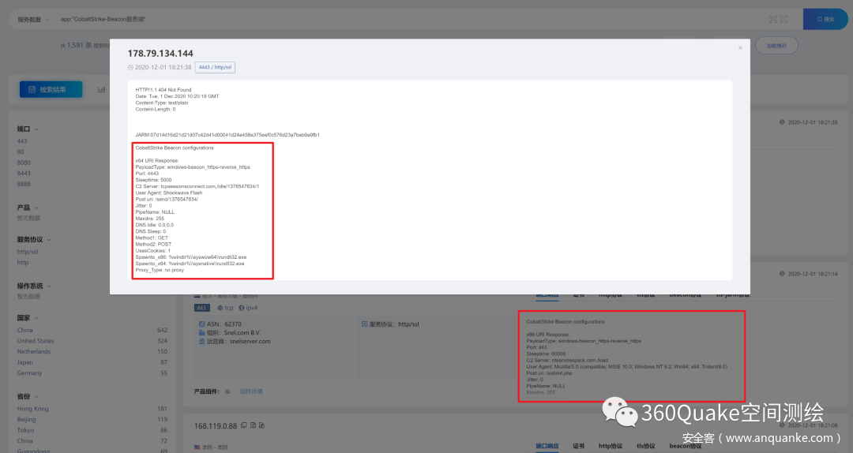This screenshot has width=853, height=453.
Task: Switch to tls协议 tab for 168.119.0.88
Action: click(646, 446)
